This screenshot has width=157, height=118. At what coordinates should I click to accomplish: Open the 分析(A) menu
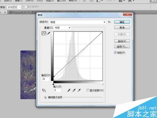pyautogui.click(x=30, y=1)
